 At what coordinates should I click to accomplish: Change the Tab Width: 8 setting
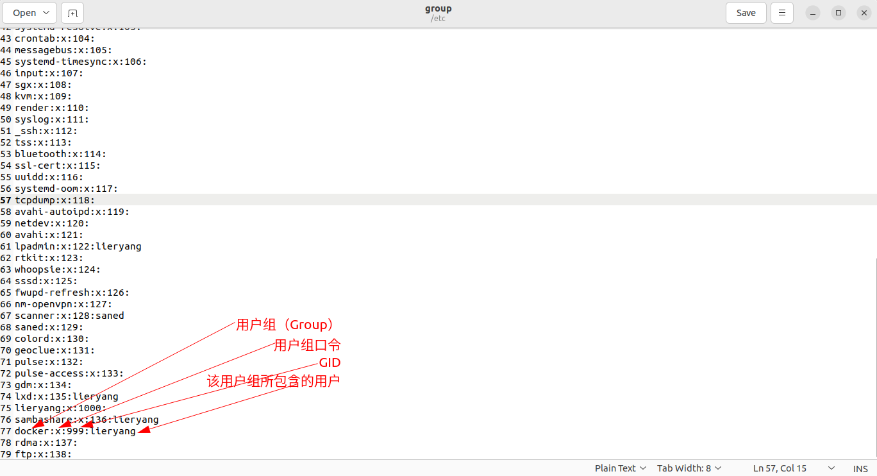(x=690, y=468)
